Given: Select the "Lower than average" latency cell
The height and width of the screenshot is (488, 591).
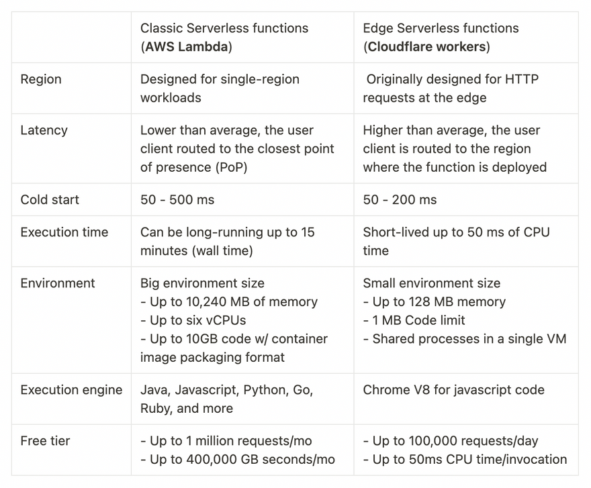Looking at the screenshot, I should (x=237, y=148).
